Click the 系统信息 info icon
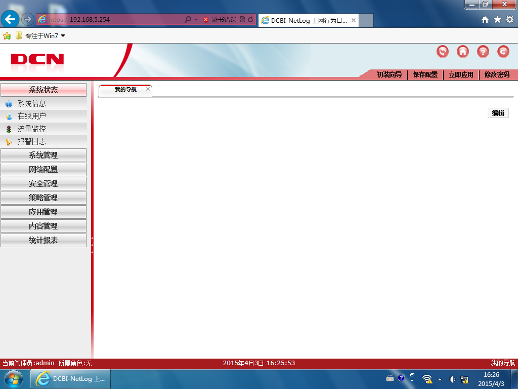518x389 pixels. coord(9,104)
